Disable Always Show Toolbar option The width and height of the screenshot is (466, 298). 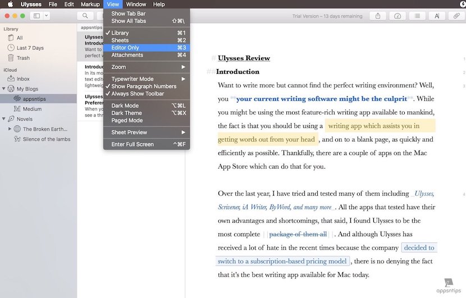tap(137, 94)
